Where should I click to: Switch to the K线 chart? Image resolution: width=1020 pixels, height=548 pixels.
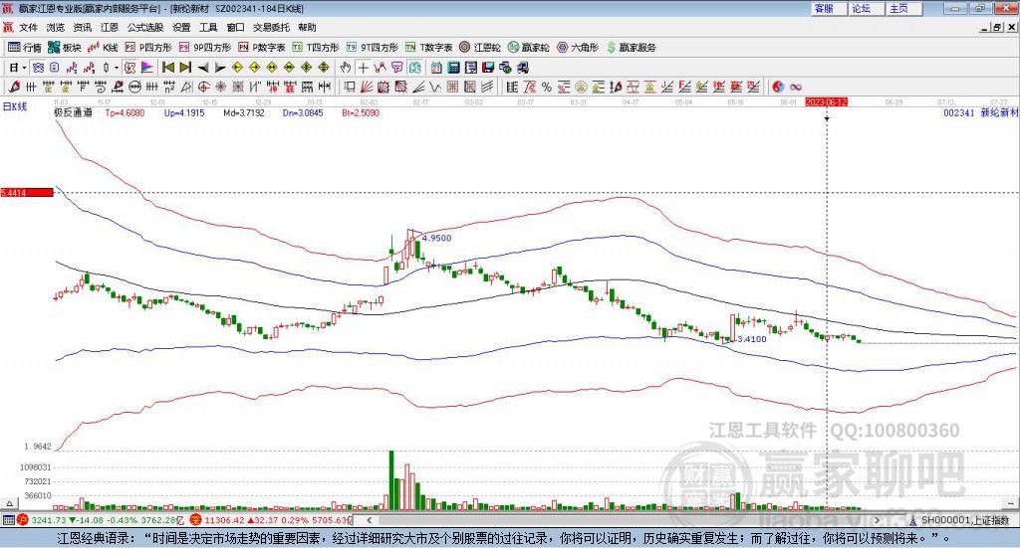point(103,48)
